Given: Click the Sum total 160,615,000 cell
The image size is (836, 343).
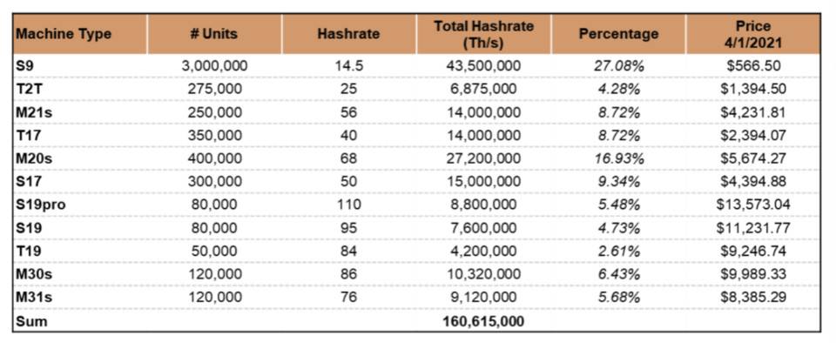Looking at the screenshot, I should click(483, 321).
